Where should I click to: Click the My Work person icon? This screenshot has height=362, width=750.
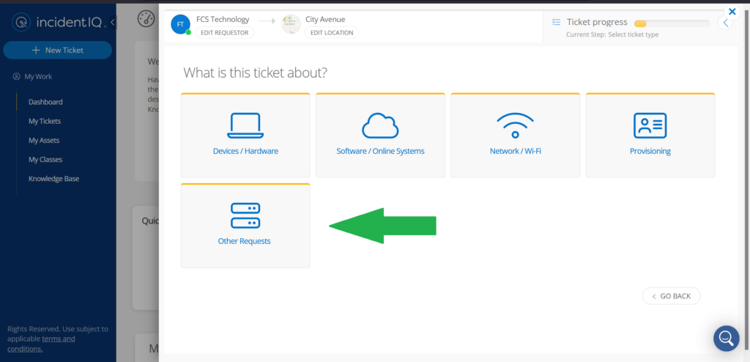tap(17, 77)
